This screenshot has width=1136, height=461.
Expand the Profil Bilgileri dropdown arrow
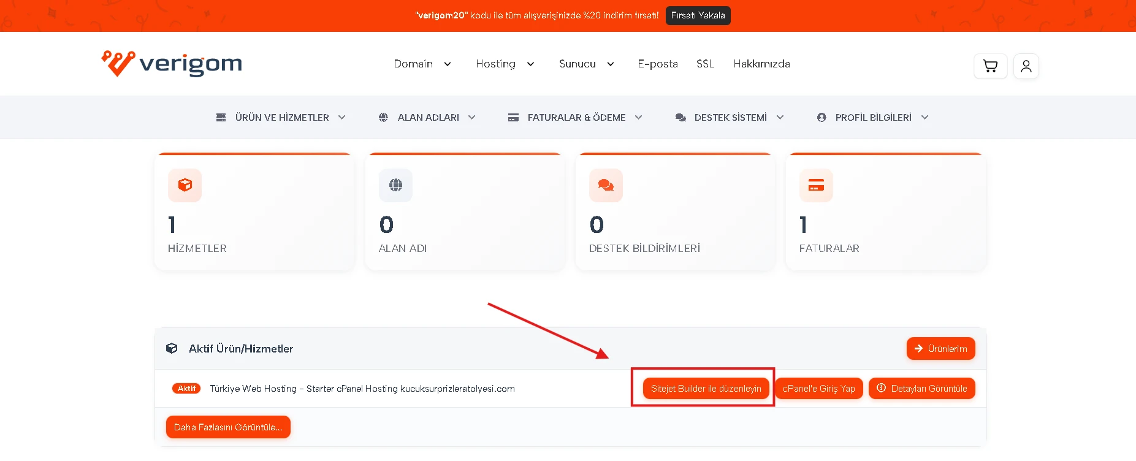[x=924, y=117]
